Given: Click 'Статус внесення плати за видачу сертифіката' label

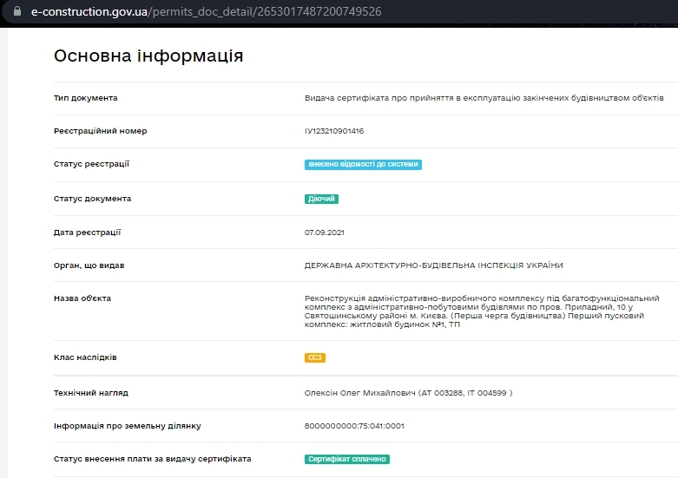Looking at the screenshot, I should pyautogui.click(x=152, y=459).
